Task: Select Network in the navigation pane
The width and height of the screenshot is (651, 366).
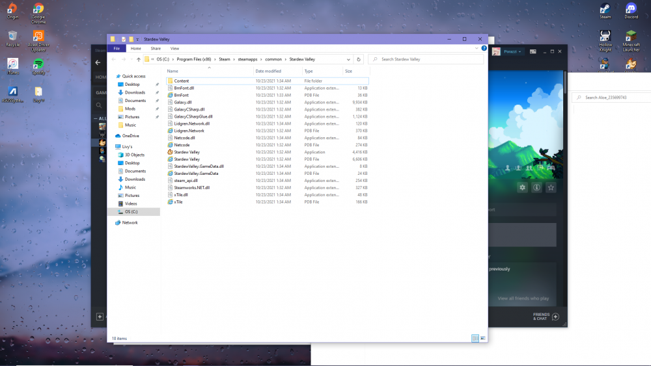Action: pos(130,222)
